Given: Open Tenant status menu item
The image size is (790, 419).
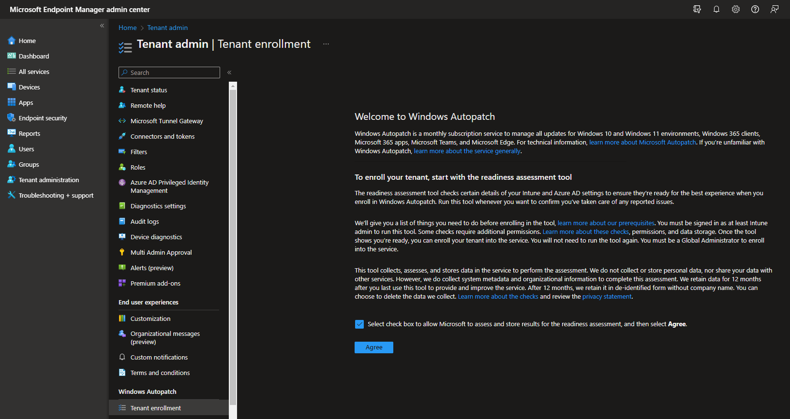Looking at the screenshot, I should (149, 90).
